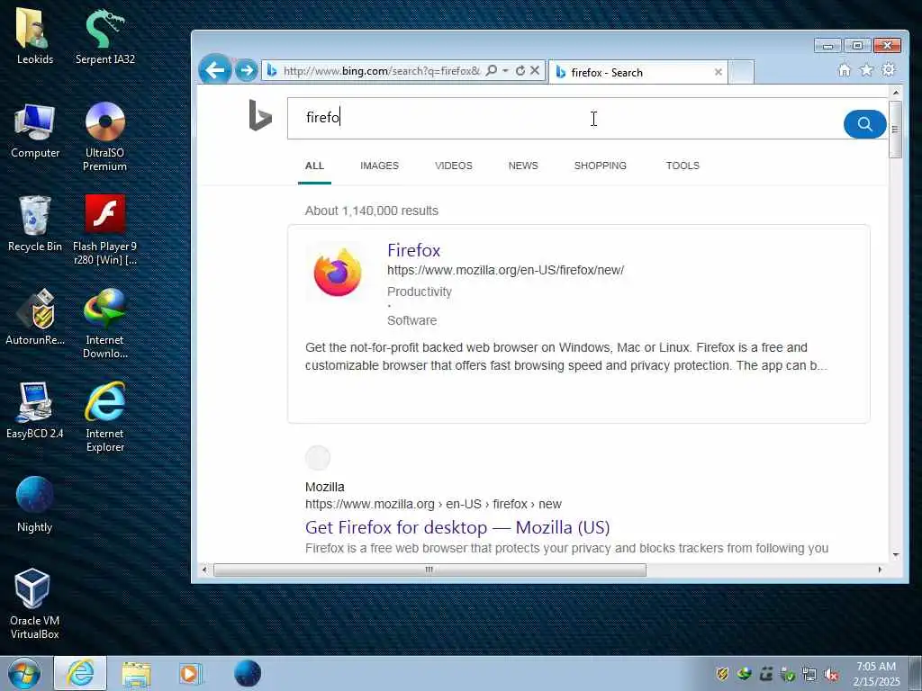
Task: Click the muted volume tray icon
Action: click(831, 674)
